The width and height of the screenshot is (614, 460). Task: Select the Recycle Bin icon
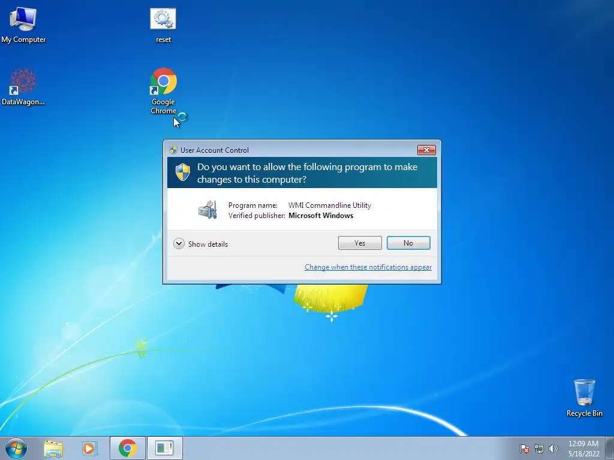pyautogui.click(x=584, y=398)
